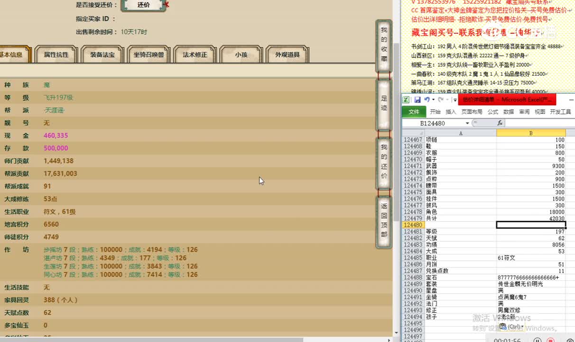This screenshot has width=575, height=342.
Task: Open the 开始 ribbon tab
Action: point(435,112)
